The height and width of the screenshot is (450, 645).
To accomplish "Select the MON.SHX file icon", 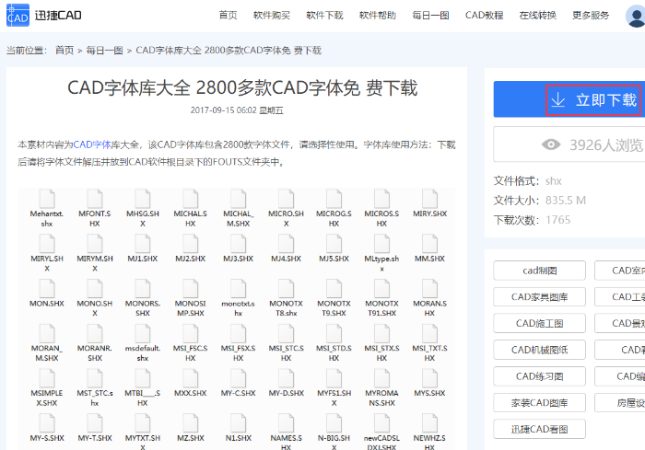I will point(47,288).
